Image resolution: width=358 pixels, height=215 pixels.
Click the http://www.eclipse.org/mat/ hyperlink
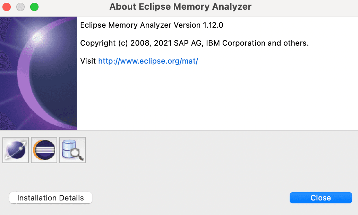click(x=148, y=61)
